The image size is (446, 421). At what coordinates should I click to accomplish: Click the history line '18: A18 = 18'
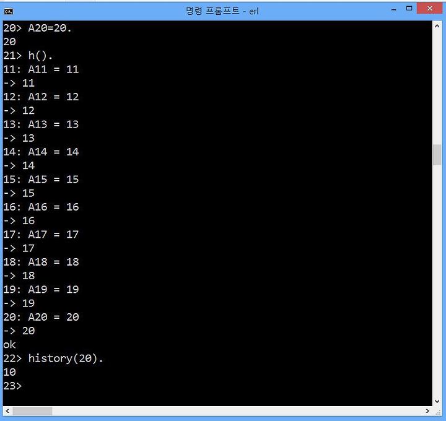41,262
